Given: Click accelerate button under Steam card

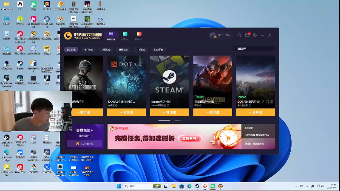Looking at the screenshot, I should click(169, 112).
